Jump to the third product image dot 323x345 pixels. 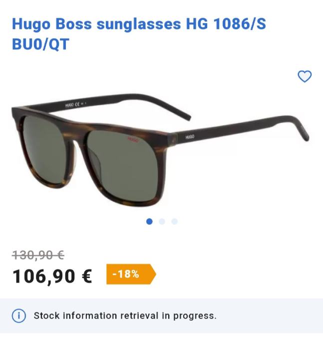tap(174, 221)
